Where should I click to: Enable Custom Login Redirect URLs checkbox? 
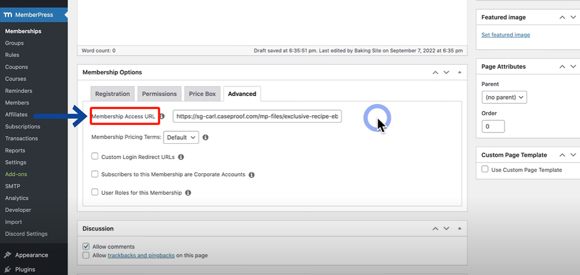[x=95, y=156]
